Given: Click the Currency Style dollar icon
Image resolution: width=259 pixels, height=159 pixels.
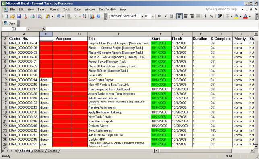Looking at the screenshot, I should [205, 16].
